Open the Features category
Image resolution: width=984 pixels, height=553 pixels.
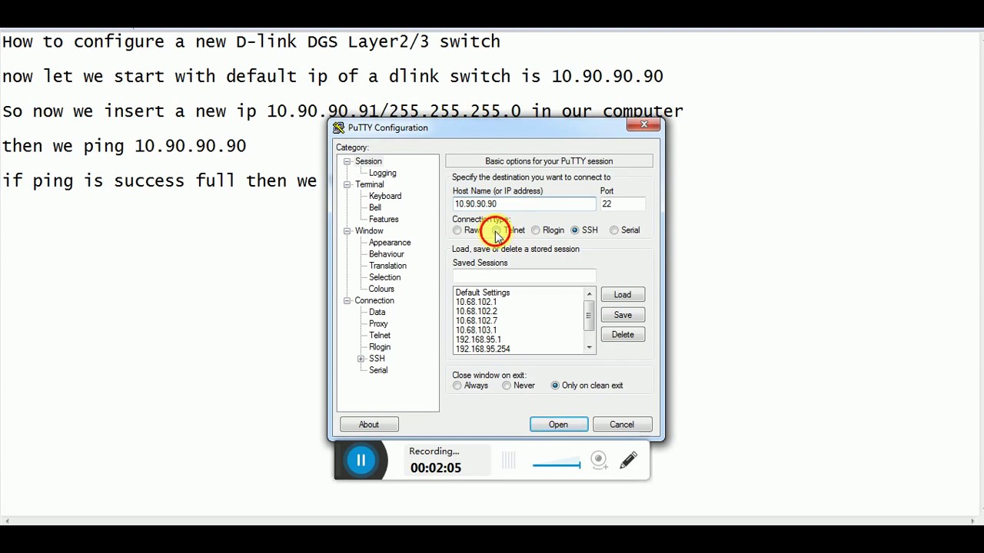pyautogui.click(x=384, y=219)
